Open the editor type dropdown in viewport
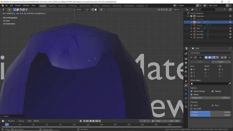The height and width of the screenshot is (131, 233). (x=3, y=10)
